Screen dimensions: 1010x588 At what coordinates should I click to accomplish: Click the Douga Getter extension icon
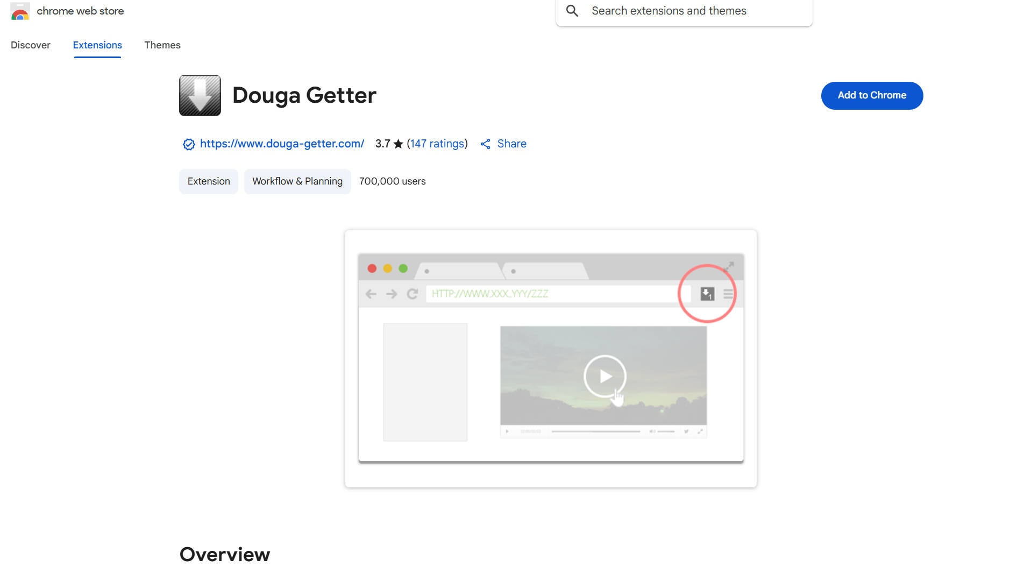(200, 95)
